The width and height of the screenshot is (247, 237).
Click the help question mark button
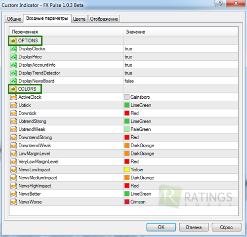(x=221, y=3)
